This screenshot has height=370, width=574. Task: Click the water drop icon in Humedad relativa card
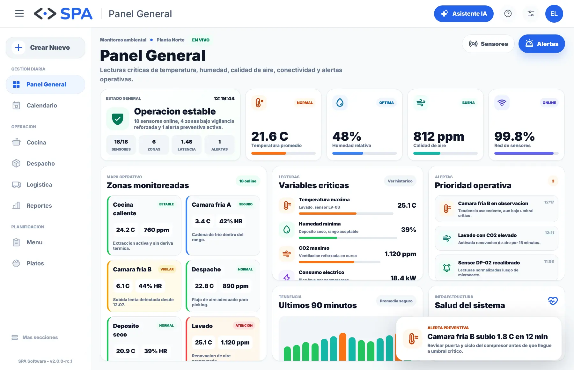click(x=340, y=103)
